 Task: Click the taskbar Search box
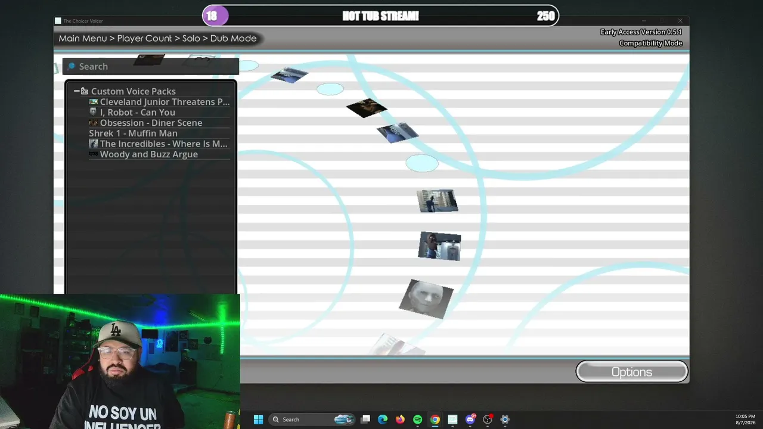(312, 419)
